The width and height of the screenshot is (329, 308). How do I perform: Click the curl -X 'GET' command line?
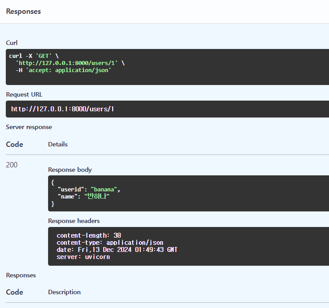34,56
